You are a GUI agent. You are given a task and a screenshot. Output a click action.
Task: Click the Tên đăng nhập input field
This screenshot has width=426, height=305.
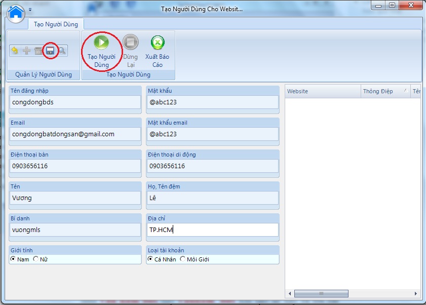coord(75,102)
